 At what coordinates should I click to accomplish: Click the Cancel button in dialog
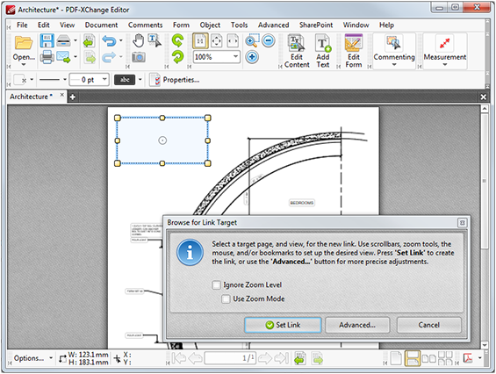click(428, 325)
